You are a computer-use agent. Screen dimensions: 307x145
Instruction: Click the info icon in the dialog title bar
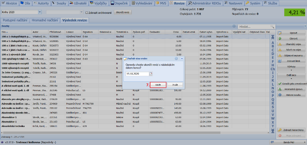pyautogui.click(x=176, y=58)
